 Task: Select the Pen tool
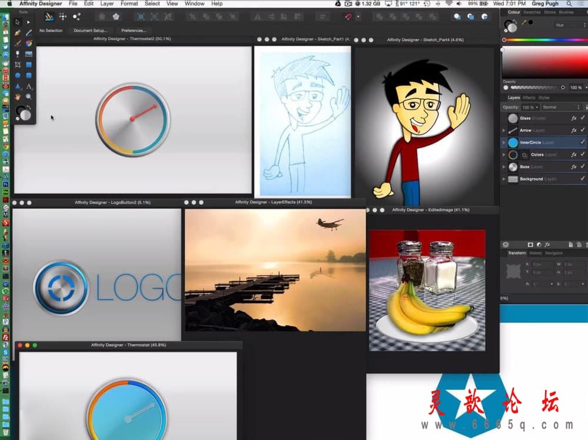click(17, 33)
